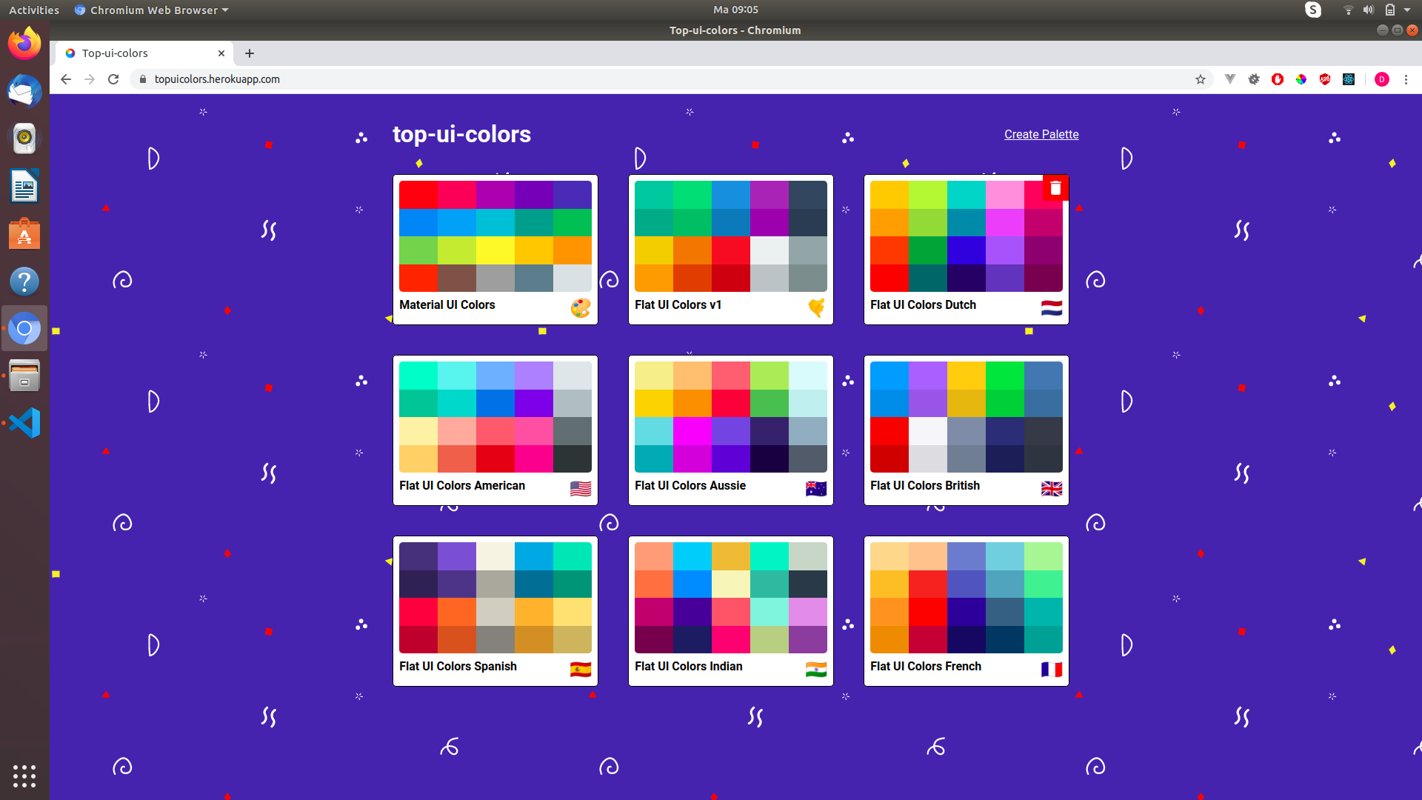Viewport: 1422px width, 800px height.
Task: Click the Dutch flag emoji icon
Action: (1051, 307)
